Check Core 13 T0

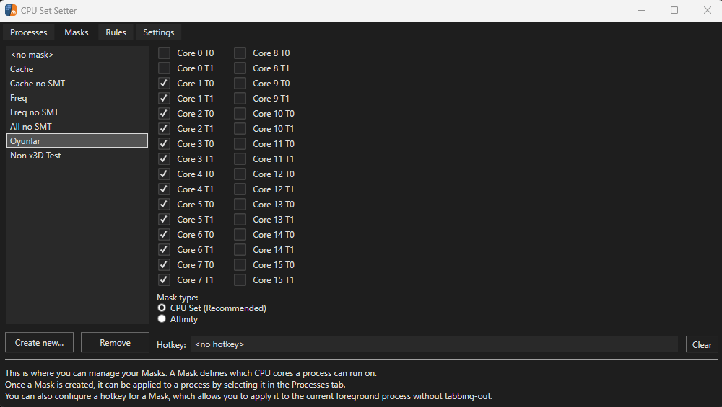(x=240, y=205)
